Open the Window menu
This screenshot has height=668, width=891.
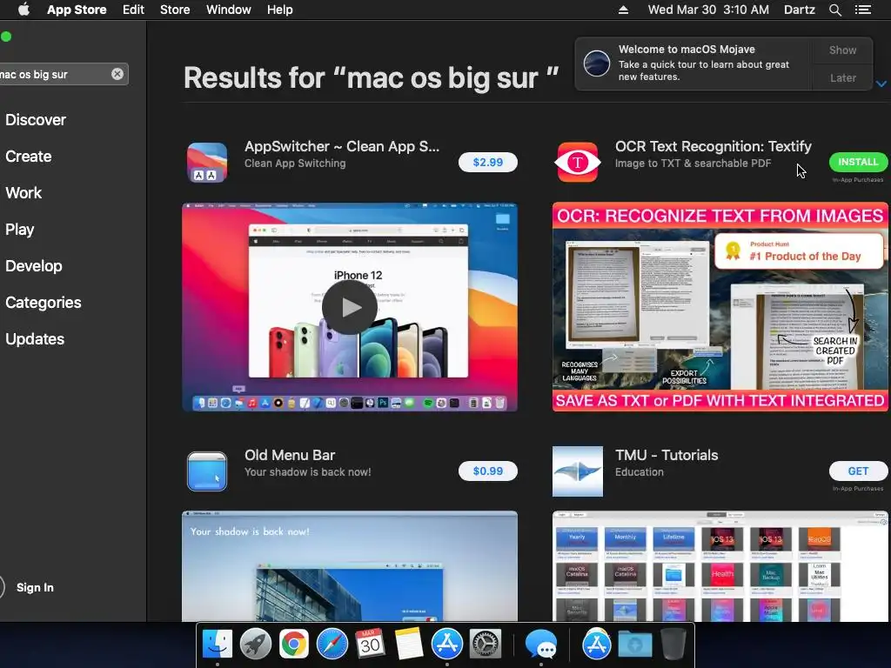pyautogui.click(x=229, y=10)
